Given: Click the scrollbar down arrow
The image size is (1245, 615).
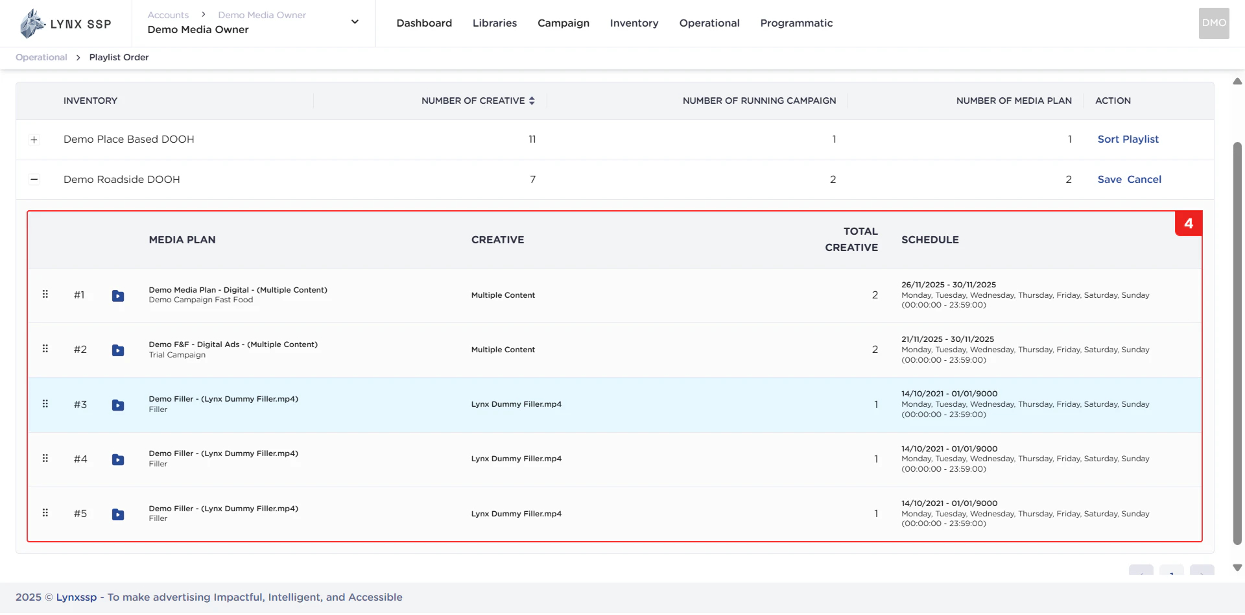Looking at the screenshot, I should click(x=1237, y=568).
